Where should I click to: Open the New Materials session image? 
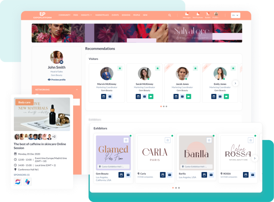(x=42, y=114)
